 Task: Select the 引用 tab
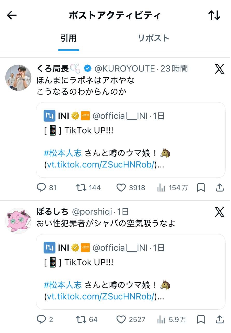pyautogui.click(x=69, y=38)
